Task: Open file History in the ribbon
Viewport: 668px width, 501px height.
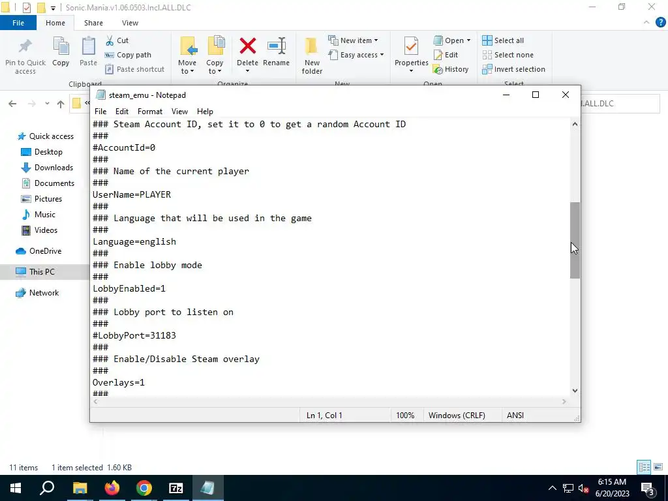Action: [x=451, y=69]
